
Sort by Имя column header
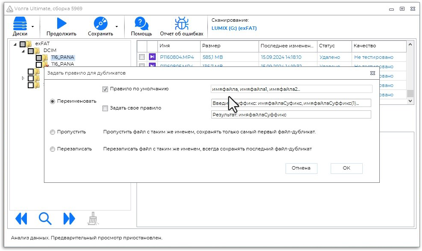pos(179,46)
